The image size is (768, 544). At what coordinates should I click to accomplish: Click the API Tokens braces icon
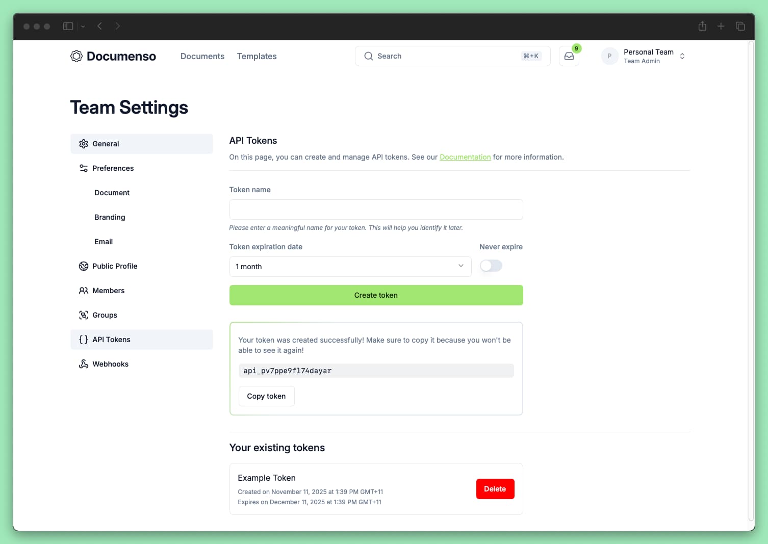click(x=83, y=339)
